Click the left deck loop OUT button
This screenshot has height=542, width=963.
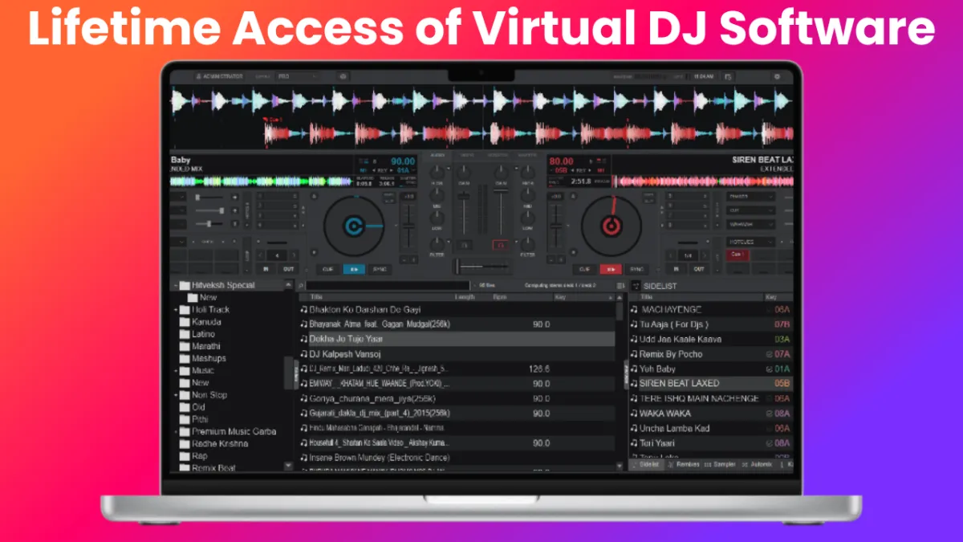point(288,269)
